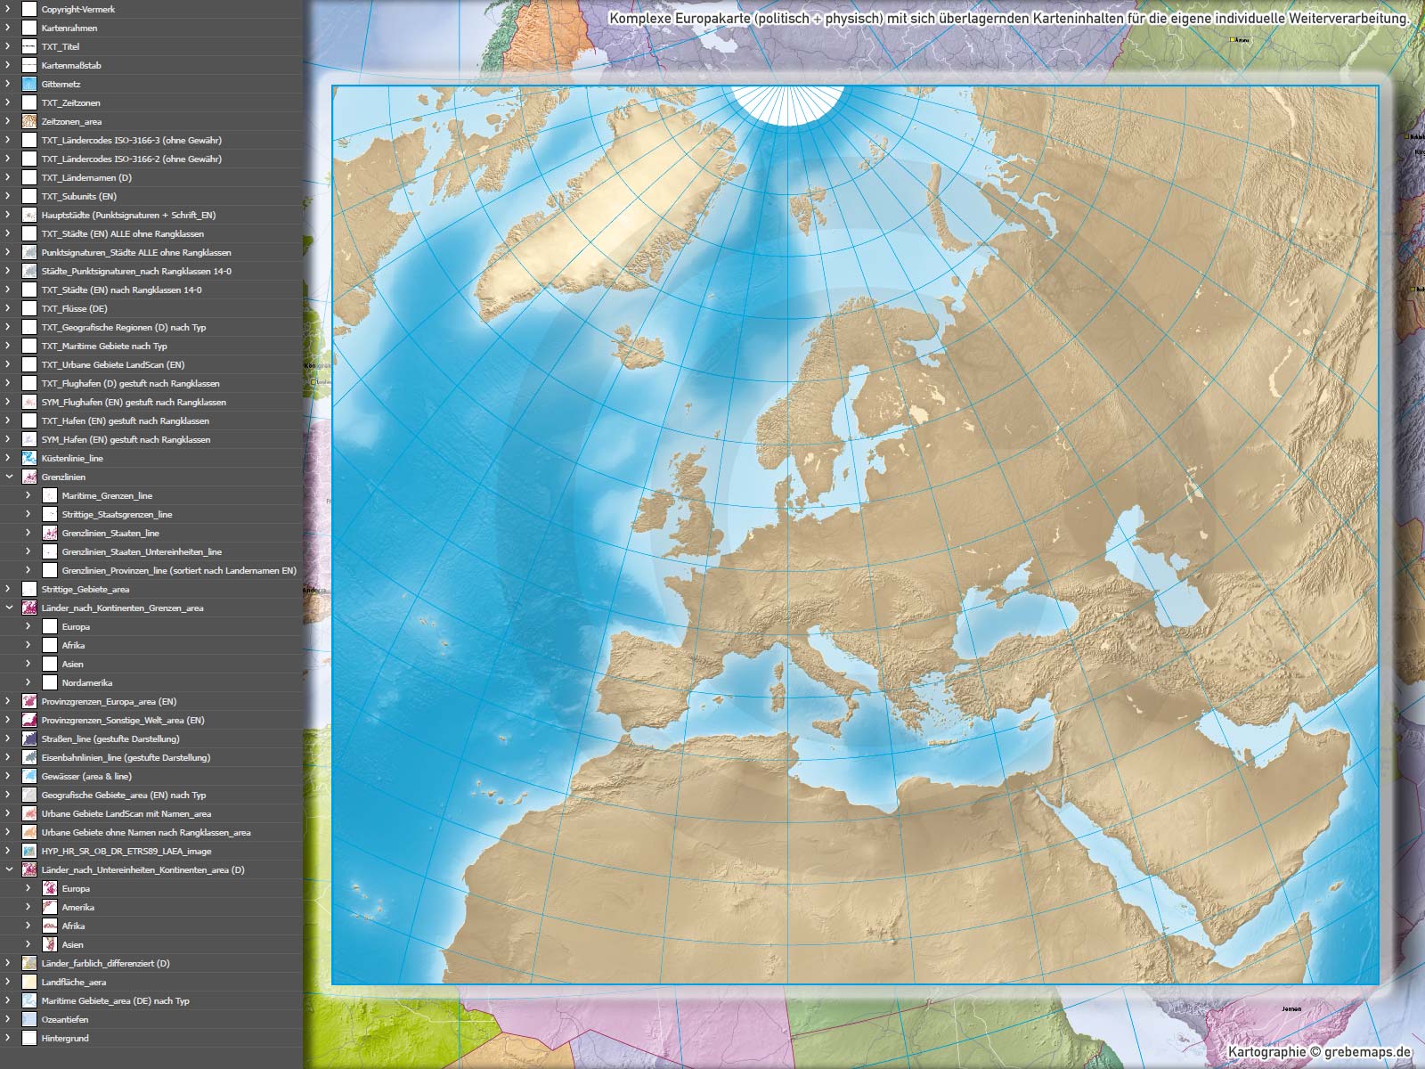Click the Gitternetz layer thumbnail
The height and width of the screenshot is (1069, 1425).
tap(29, 84)
